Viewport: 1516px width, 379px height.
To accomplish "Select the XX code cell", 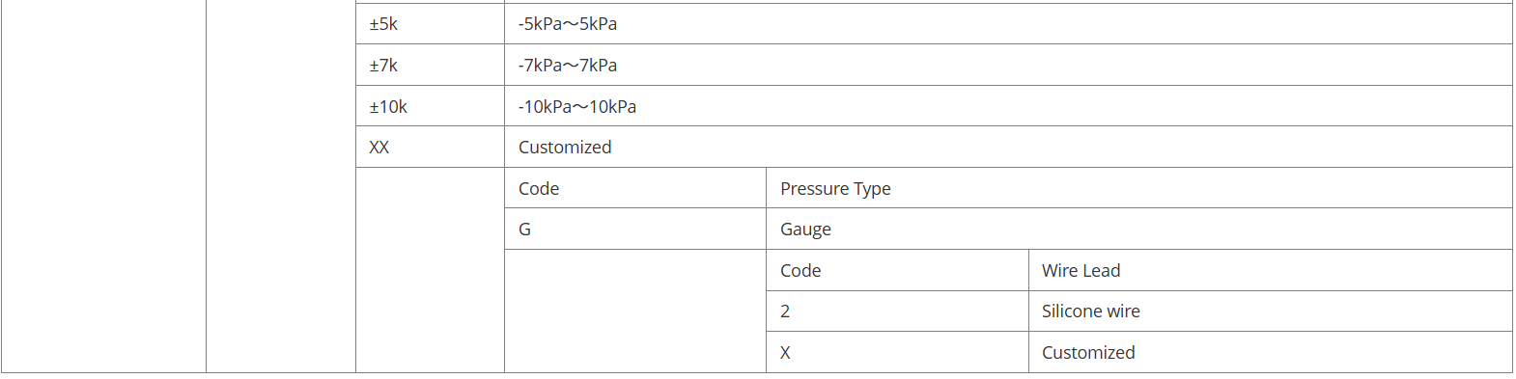I will (x=430, y=147).
